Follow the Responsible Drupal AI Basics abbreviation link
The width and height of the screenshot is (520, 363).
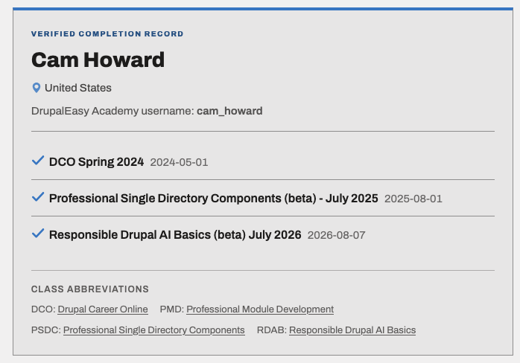click(352, 330)
